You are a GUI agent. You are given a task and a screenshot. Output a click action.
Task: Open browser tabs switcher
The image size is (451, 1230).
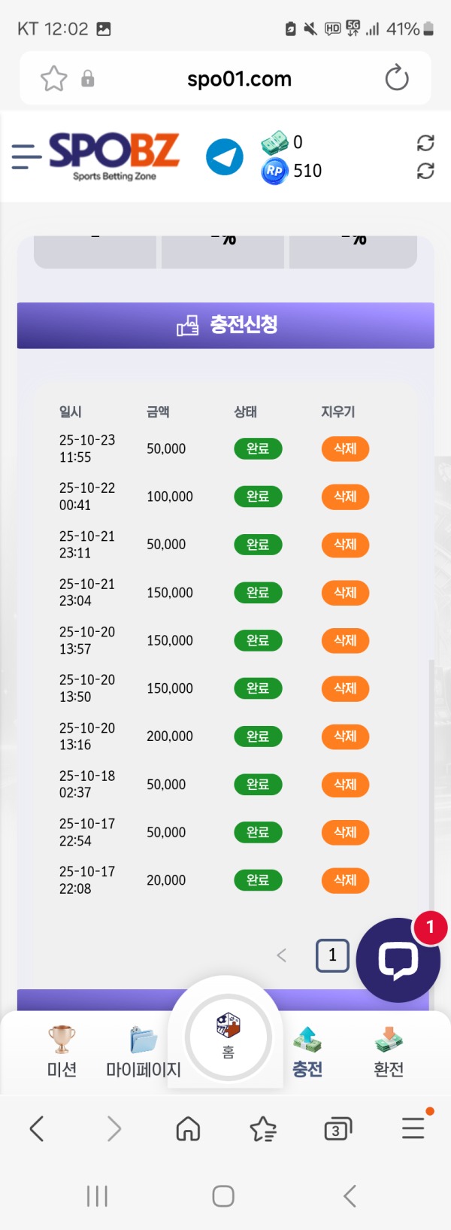[337, 1128]
